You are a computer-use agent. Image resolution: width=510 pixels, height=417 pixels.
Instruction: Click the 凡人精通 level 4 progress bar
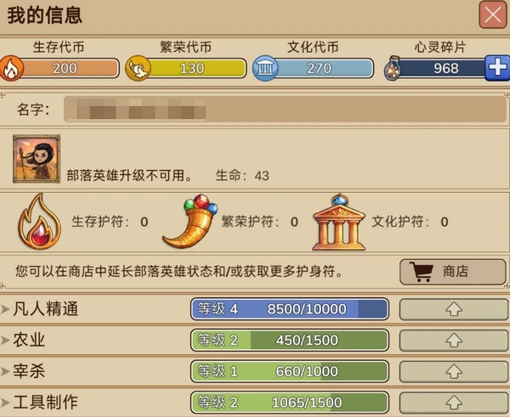click(290, 309)
